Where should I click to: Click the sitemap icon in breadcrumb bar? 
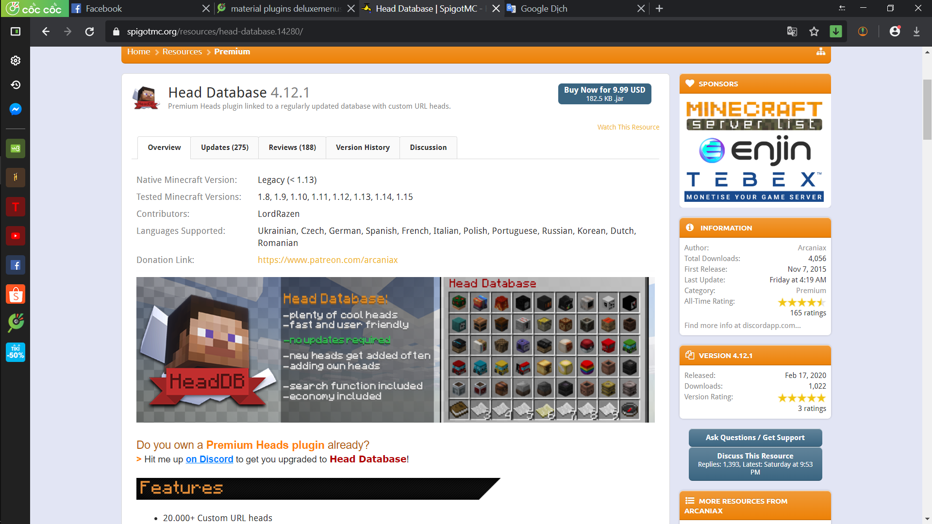[821, 52]
